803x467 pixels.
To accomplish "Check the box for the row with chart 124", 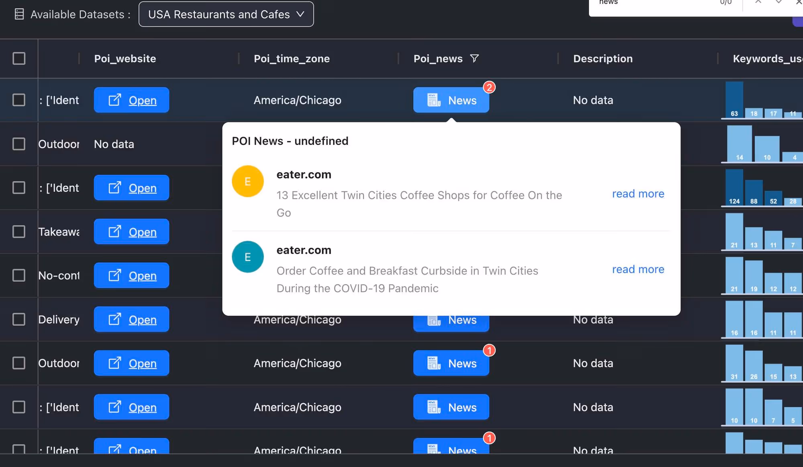I will pos(19,188).
